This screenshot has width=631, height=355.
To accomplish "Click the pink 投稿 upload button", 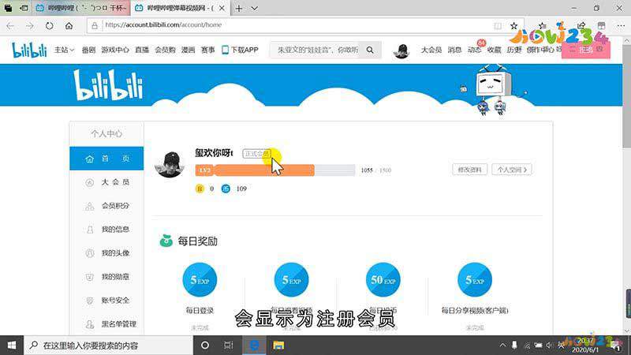I will (x=586, y=50).
